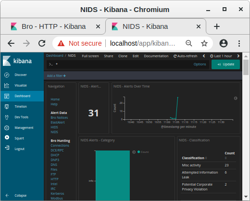Open the HIDS dashboard link

pyautogui.click(x=54, y=127)
